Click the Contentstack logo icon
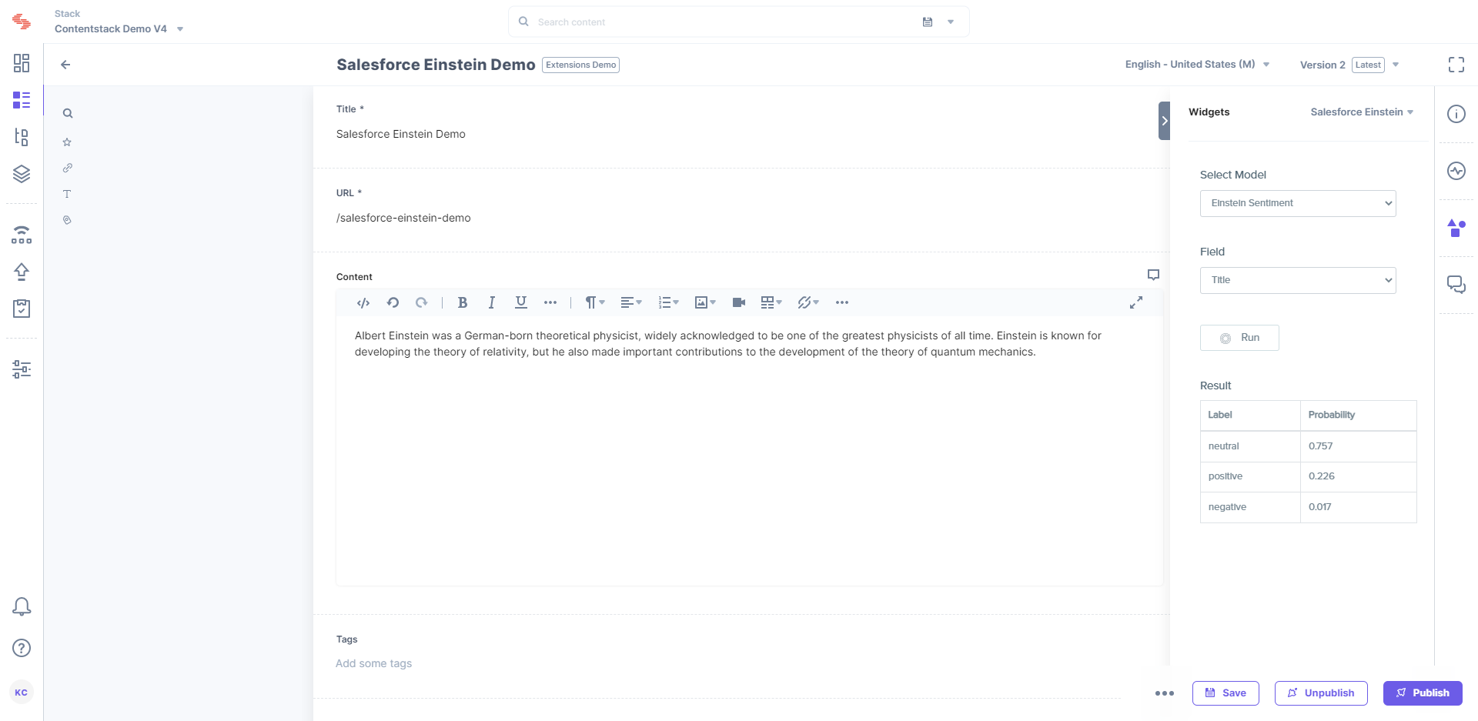The image size is (1478, 721). pos(22,22)
